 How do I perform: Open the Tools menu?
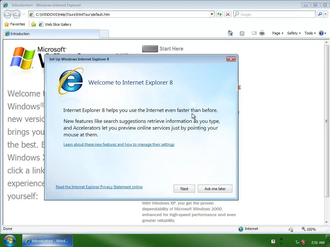310,33
